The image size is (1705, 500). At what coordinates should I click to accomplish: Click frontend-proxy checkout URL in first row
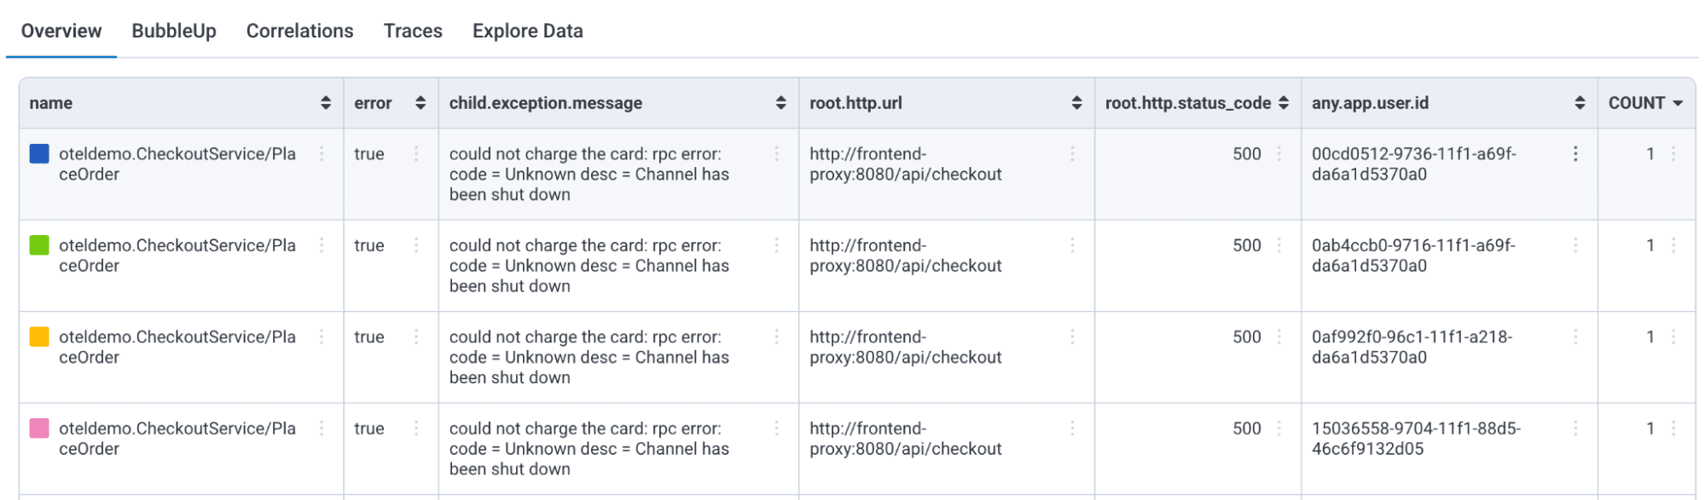(x=906, y=164)
